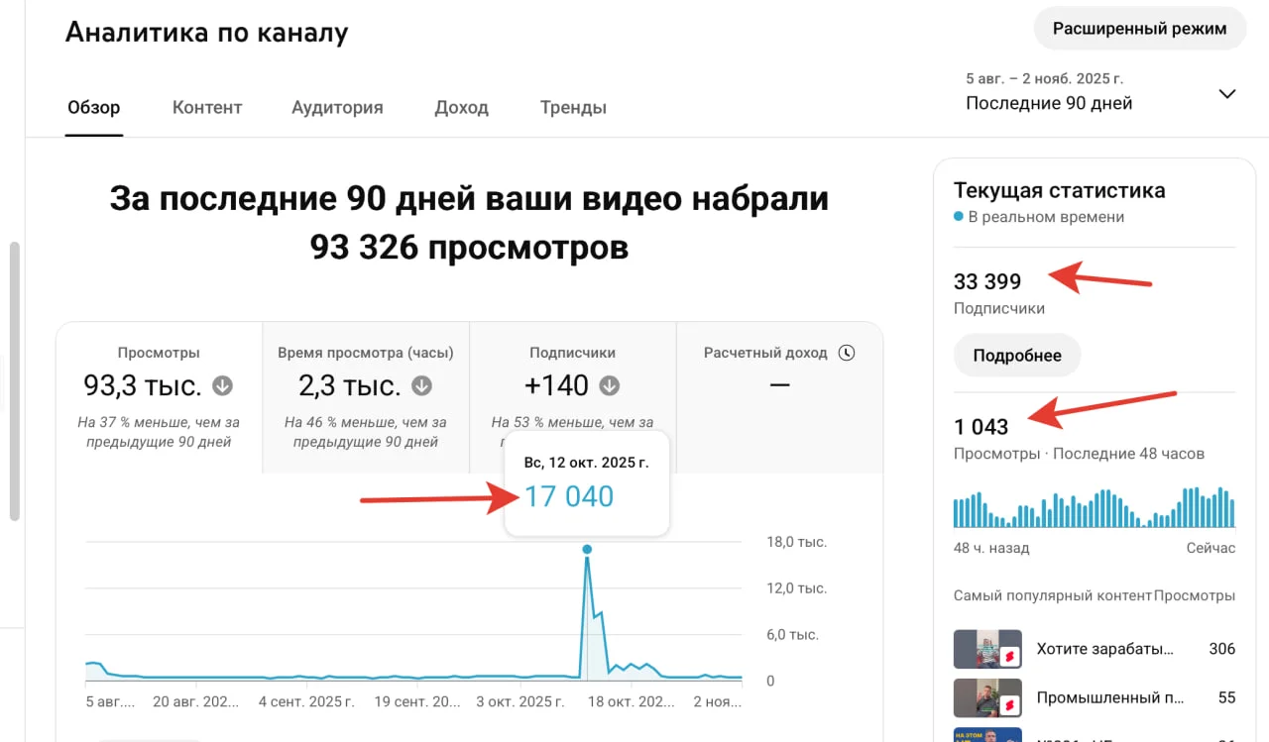Screen dimensions: 1269x742
Task: Switch to the Контент tab
Action: [x=207, y=108]
